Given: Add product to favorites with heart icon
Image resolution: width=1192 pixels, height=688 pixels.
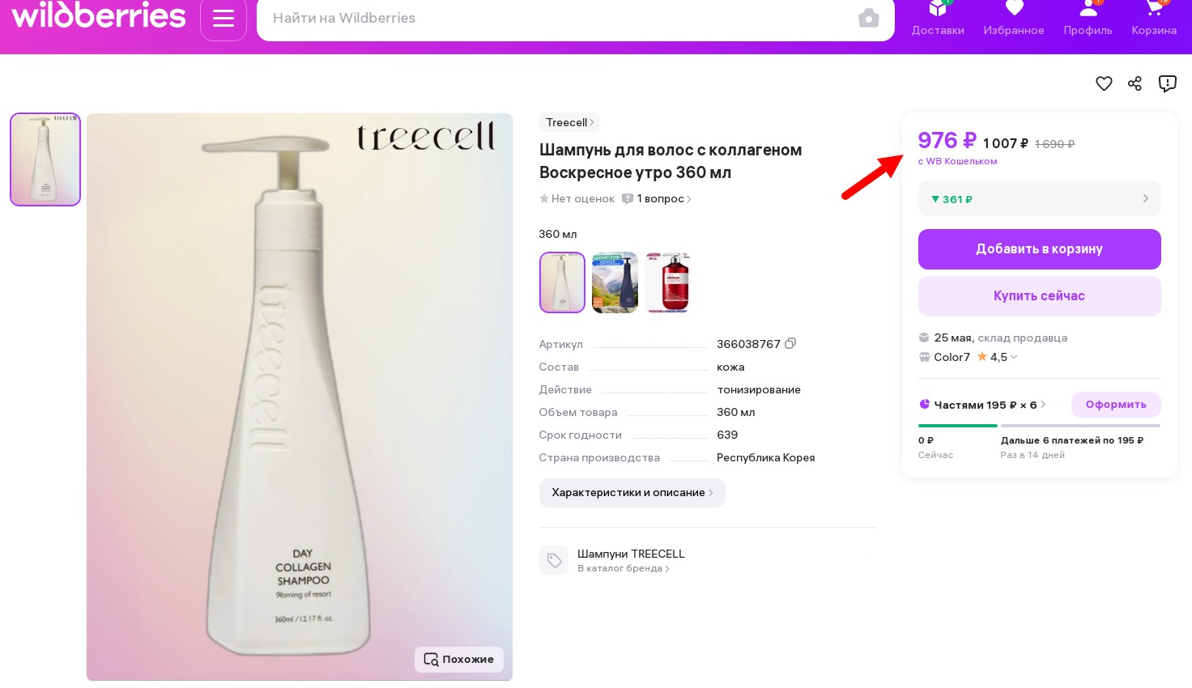Looking at the screenshot, I should [1104, 83].
